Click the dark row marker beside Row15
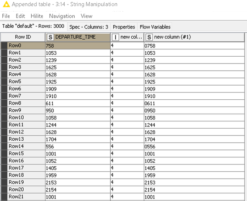247x201 pixels. click(x=4, y=154)
